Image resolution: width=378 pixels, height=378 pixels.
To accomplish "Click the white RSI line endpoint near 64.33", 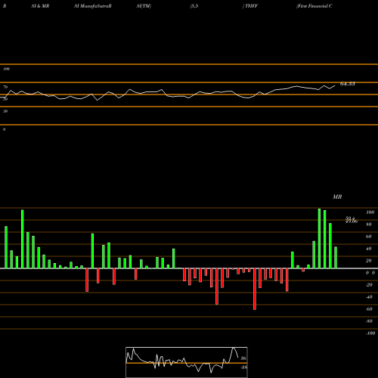I will (335, 86).
